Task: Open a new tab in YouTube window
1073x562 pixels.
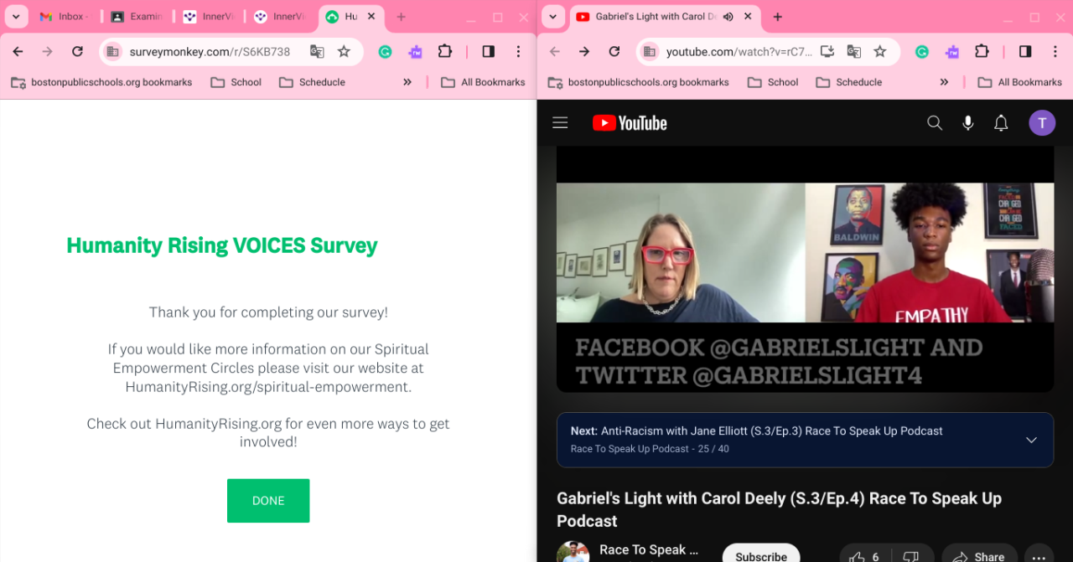Action: coord(777,17)
